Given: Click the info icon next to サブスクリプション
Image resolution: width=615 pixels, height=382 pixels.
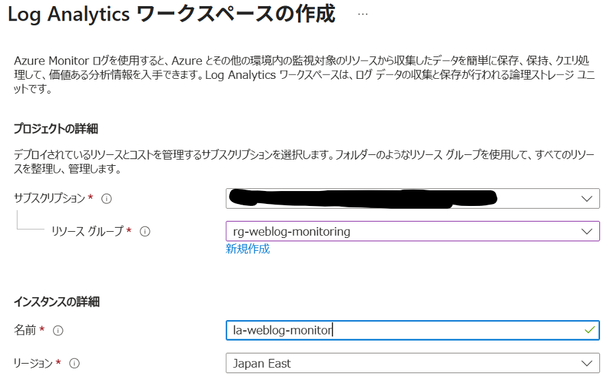Looking at the screenshot, I should click(x=106, y=198).
